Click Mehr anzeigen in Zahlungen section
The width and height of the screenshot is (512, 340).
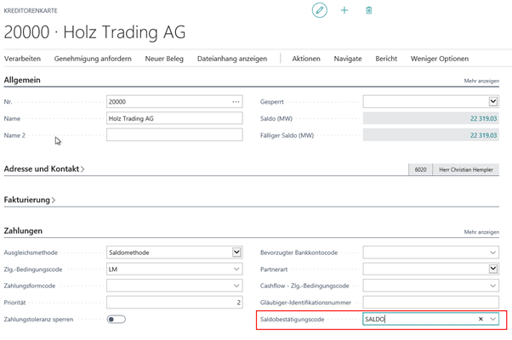click(x=481, y=232)
